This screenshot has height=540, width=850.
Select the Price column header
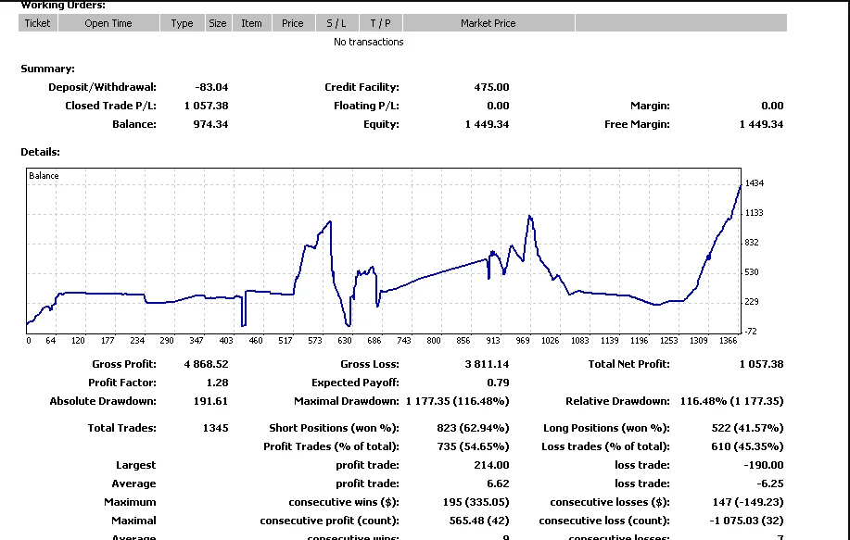coord(293,23)
